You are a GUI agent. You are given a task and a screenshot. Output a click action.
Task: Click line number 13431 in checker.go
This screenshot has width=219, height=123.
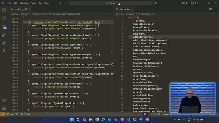pos(15,22)
